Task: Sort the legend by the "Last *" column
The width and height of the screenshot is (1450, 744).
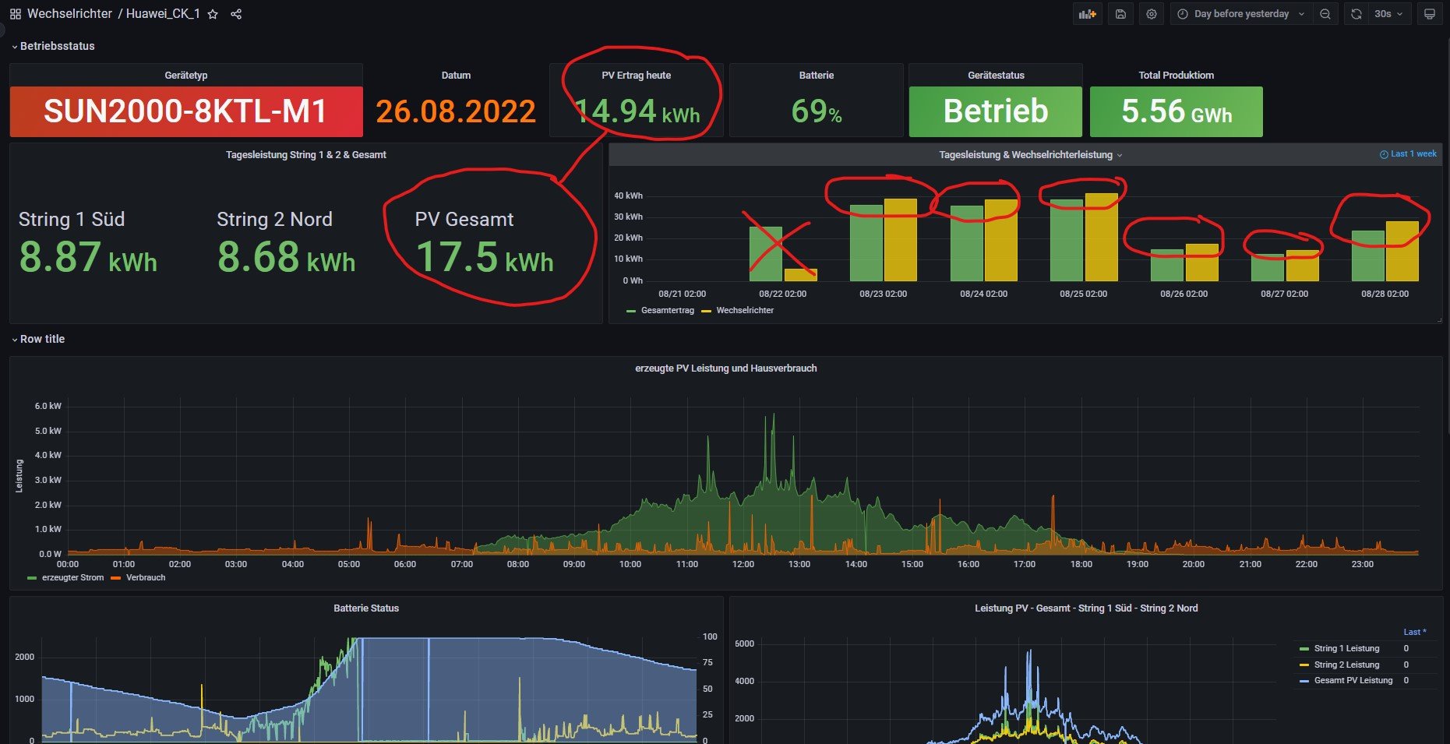Action: [1414, 632]
